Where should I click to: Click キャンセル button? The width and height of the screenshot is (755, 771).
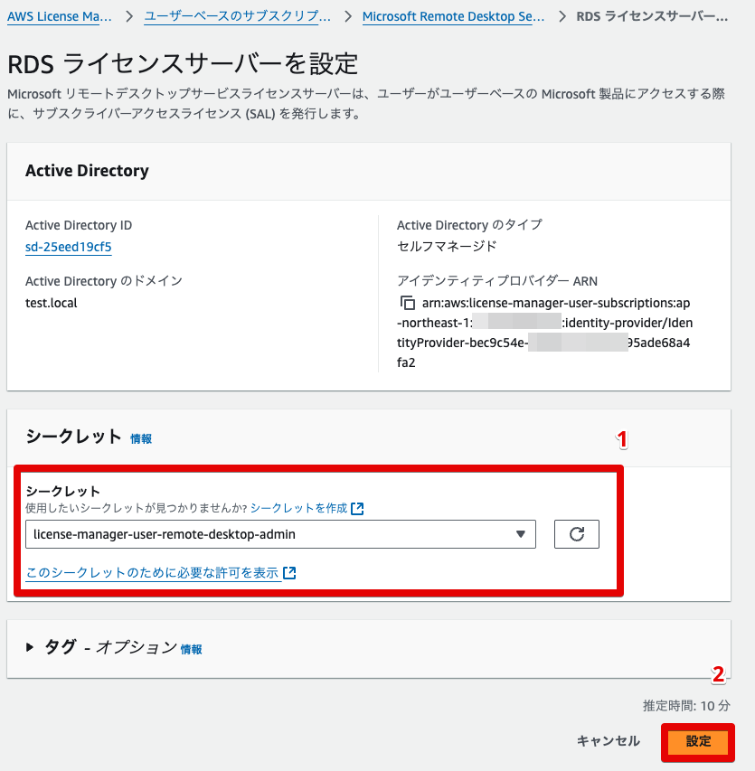[x=608, y=741]
